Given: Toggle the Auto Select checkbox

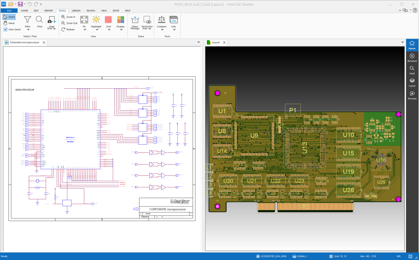Looking at the screenshot, I should (x=6, y=30).
